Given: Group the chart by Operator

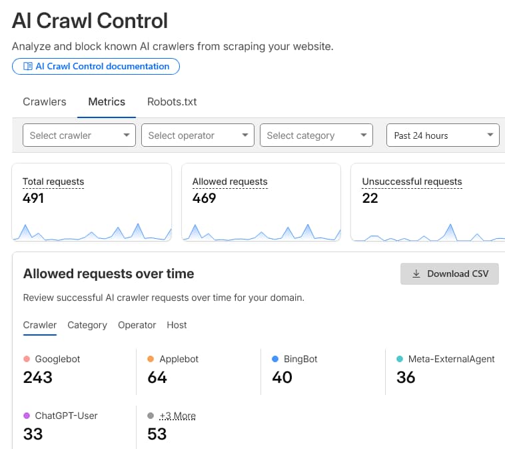Looking at the screenshot, I should [x=137, y=325].
